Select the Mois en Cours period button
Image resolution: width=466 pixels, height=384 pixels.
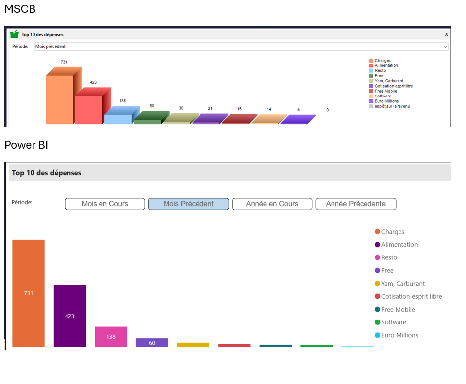pos(105,204)
